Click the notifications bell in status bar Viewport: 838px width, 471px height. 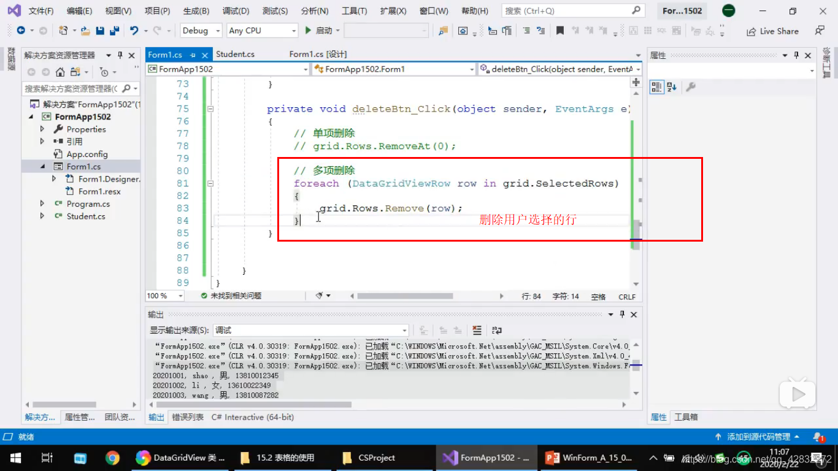click(818, 437)
